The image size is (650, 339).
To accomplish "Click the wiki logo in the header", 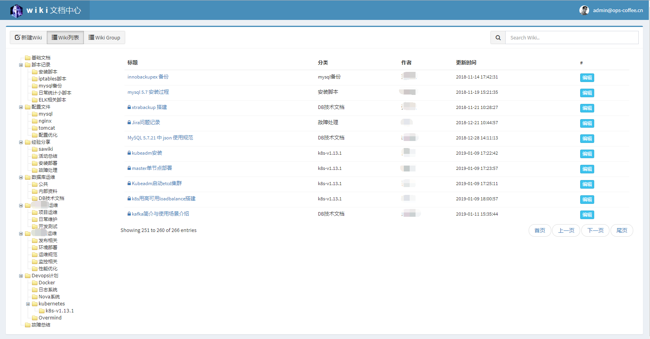I will pos(16,11).
